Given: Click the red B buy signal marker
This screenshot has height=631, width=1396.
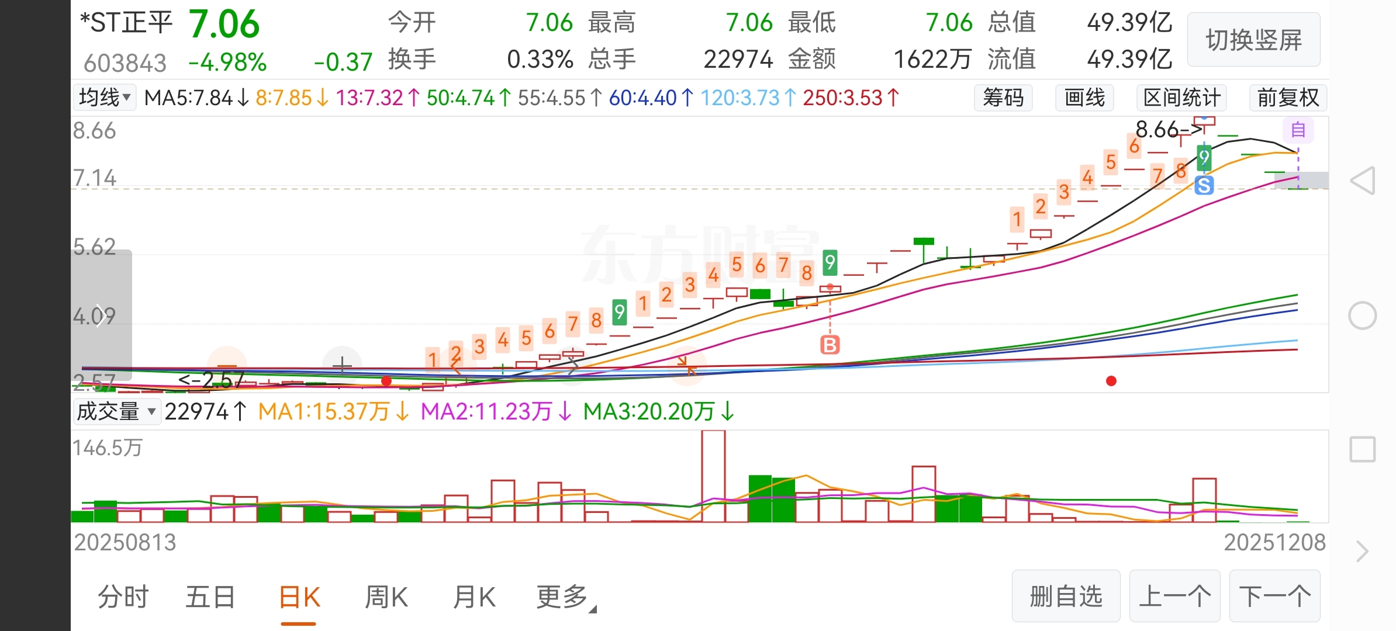Looking at the screenshot, I should 830,345.
